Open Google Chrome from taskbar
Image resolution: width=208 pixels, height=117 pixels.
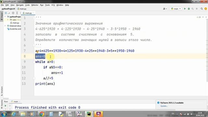pyautogui.click(x=42, y=114)
